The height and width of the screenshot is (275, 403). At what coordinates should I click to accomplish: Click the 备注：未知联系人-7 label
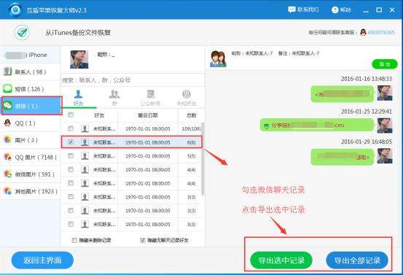299,53
